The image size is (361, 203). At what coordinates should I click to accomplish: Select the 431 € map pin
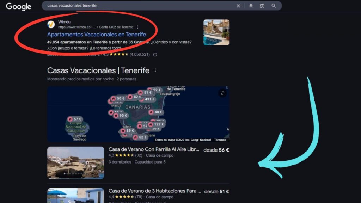click(x=148, y=99)
